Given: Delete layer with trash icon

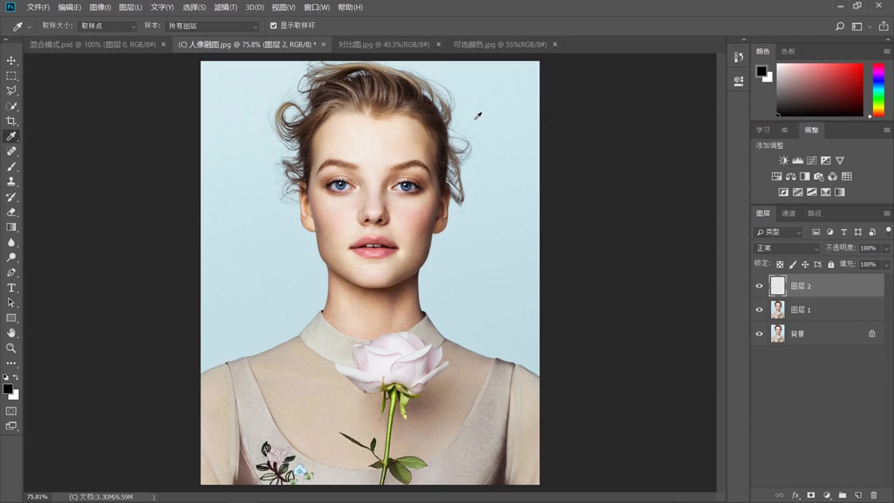Looking at the screenshot, I should click(x=874, y=495).
